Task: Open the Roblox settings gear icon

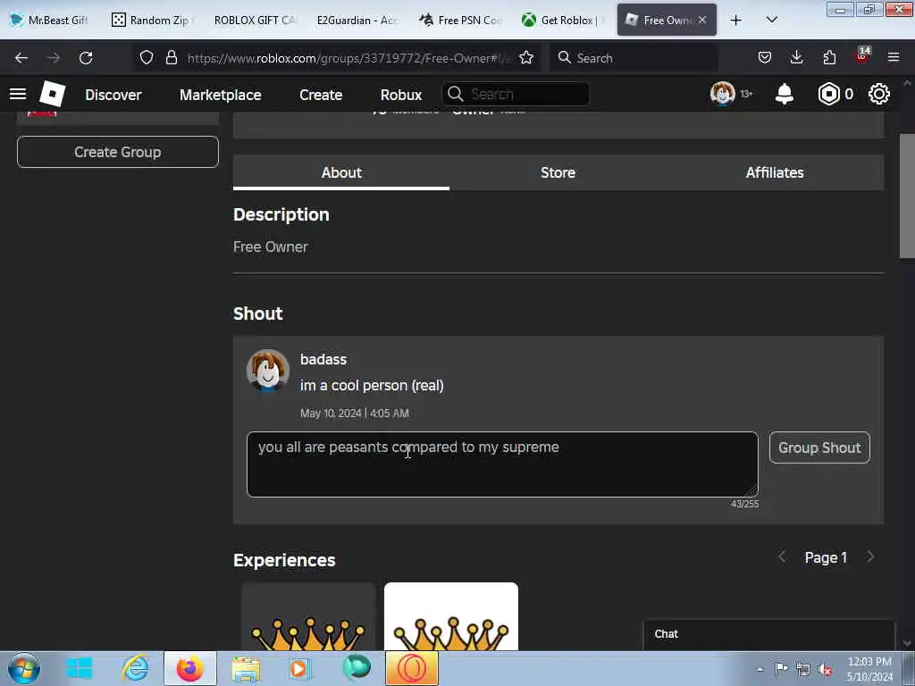Action: pos(879,94)
